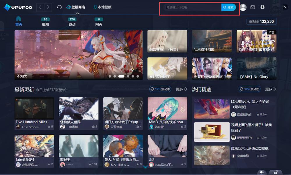Select the 视频 category tab
Screen dimensions: 291x175
coord(45,22)
